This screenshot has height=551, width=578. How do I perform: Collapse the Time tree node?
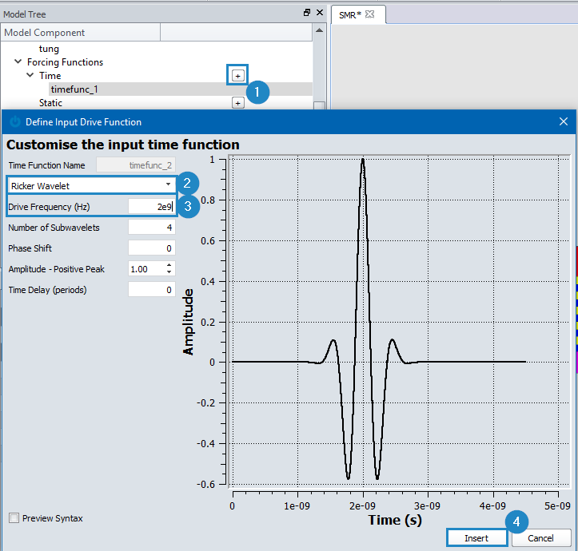pyautogui.click(x=30, y=75)
